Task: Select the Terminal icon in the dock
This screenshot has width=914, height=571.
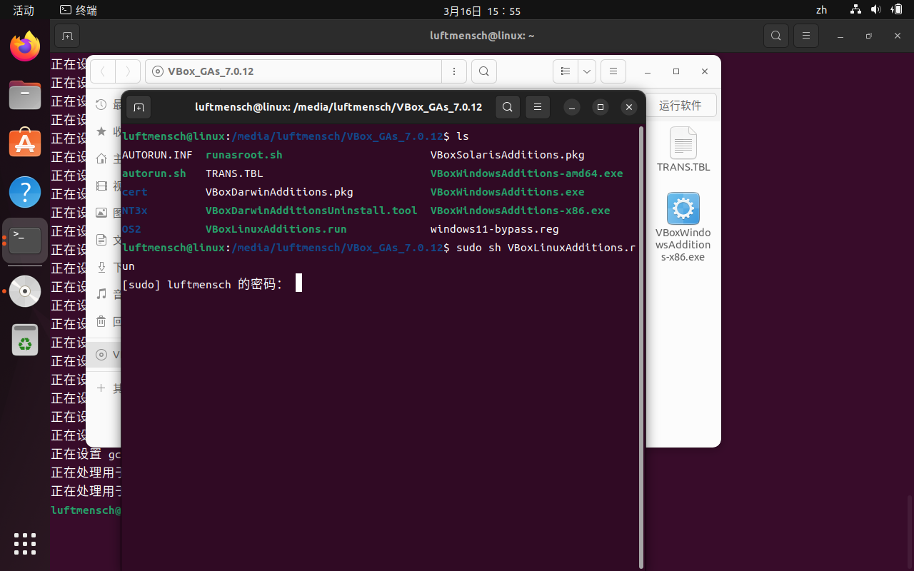Action: point(25,241)
